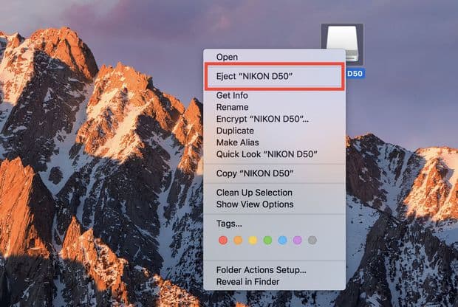This screenshot has width=458, height=307.
Task: Choose the blue tag color dot
Action: (283, 241)
